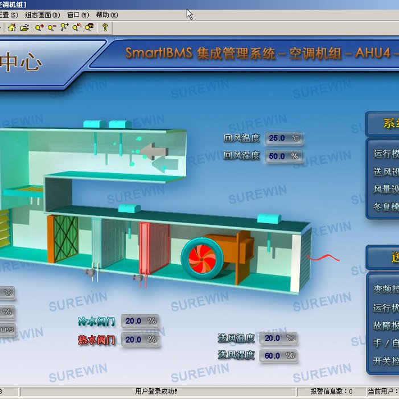Select the 回风温度 value 25.0

pyautogui.click(x=277, y=138)
